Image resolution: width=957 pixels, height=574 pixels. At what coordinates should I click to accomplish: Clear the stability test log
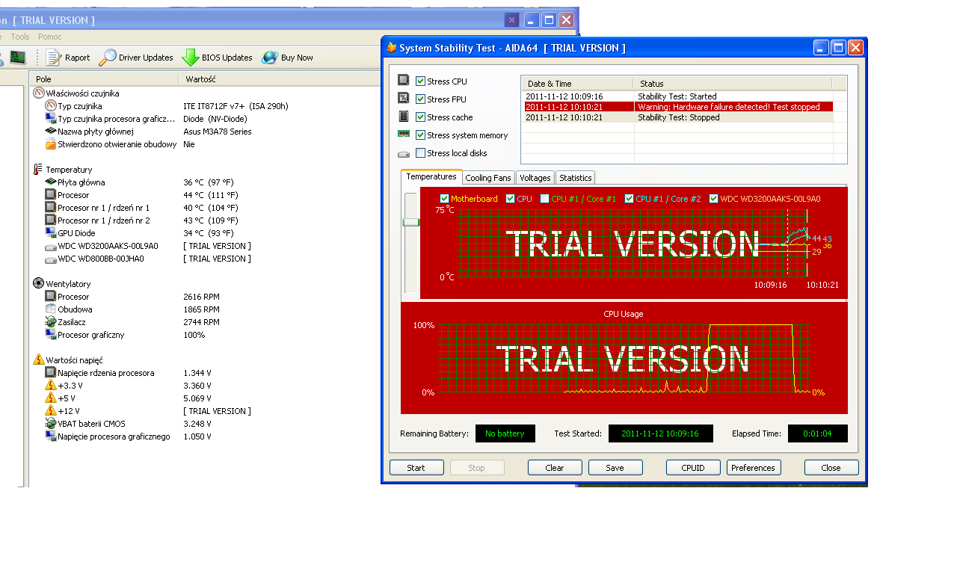point(555,468)
